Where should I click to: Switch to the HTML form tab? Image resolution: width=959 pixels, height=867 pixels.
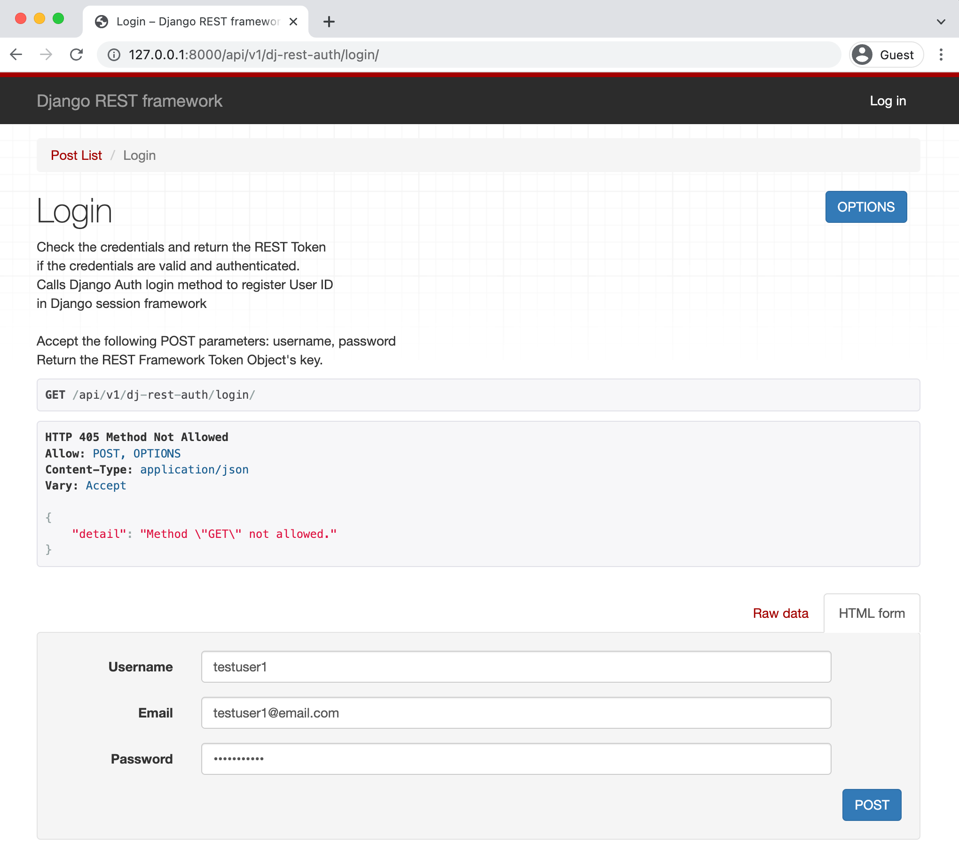[872, 613]
